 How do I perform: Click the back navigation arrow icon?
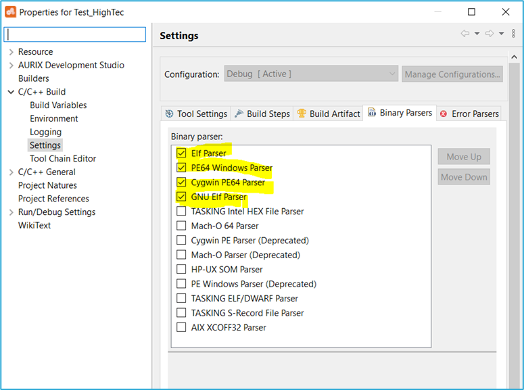465,33
